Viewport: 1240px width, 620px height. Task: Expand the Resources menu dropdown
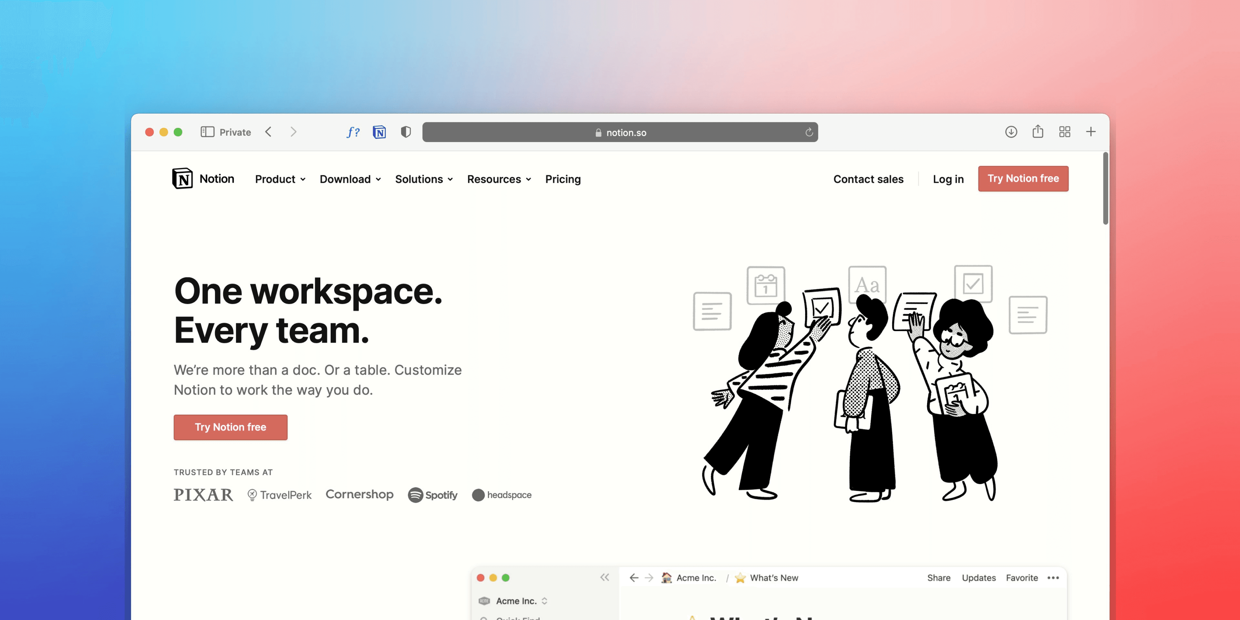[499, 178]
